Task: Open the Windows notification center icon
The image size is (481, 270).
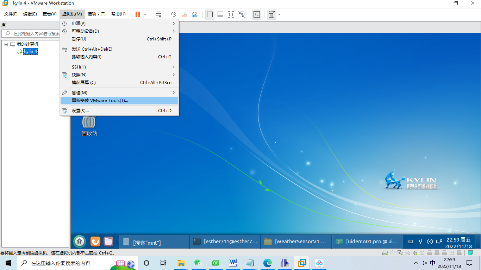Action: coord(469,263)
